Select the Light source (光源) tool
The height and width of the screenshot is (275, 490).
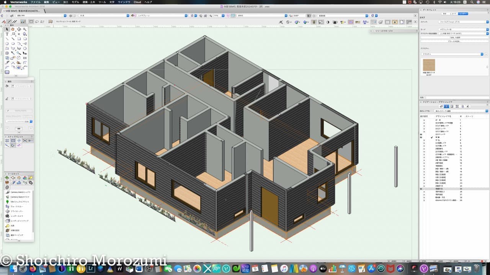(12, 226)
